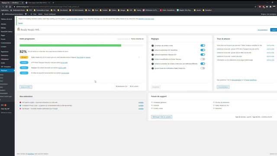The height and width of the screenshot is (156, 277).
Task: Open Forum Dashboard in admin bar
Action: 50,14
